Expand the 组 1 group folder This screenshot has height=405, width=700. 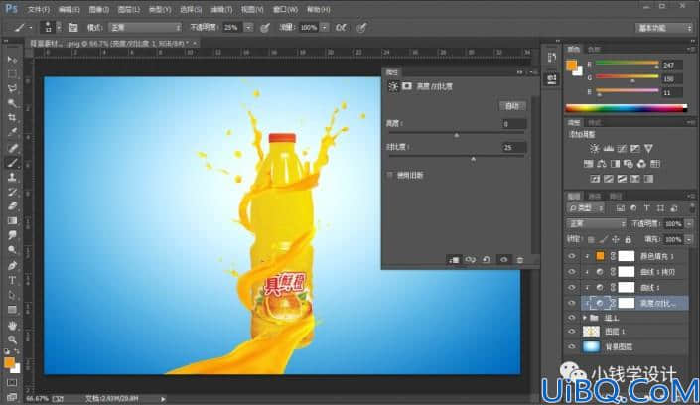click(x=585, y=318)
